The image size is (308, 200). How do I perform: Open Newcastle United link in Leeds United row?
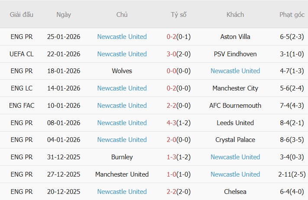[x=122, y=123]
